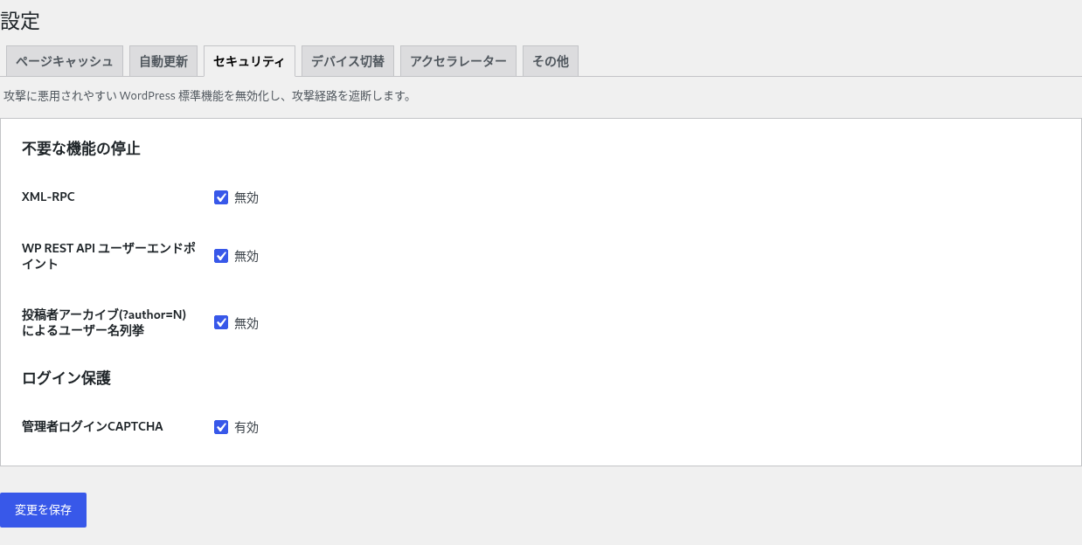Open the ページキャッシュ tab
The width and height of the screenshot is (1082, 545).
(x=65, y=61)
